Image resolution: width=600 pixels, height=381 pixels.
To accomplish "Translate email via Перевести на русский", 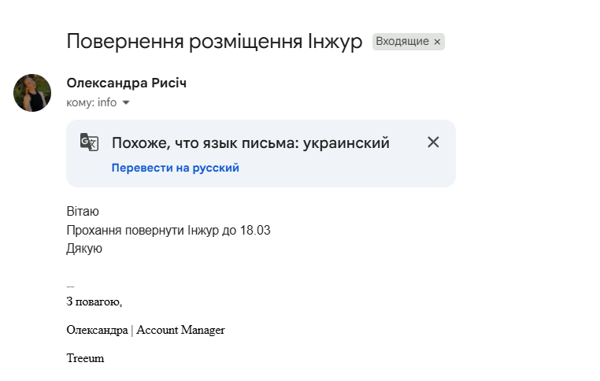I will coord(175,168).
